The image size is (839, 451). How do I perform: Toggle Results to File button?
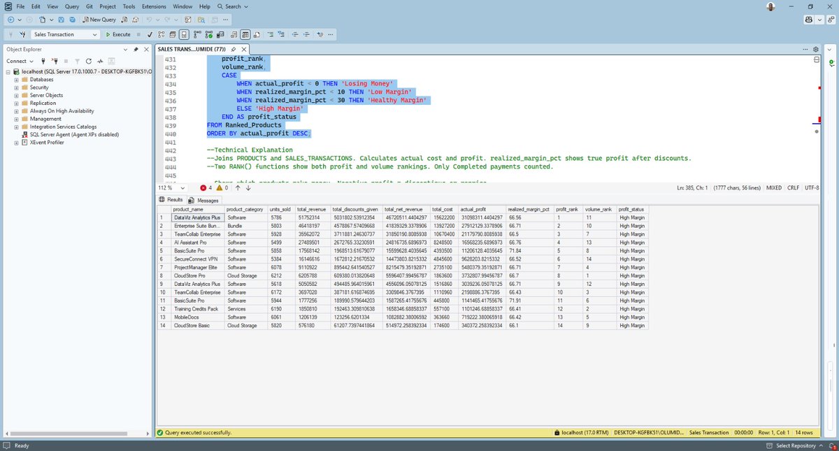[x=257, y=34]
